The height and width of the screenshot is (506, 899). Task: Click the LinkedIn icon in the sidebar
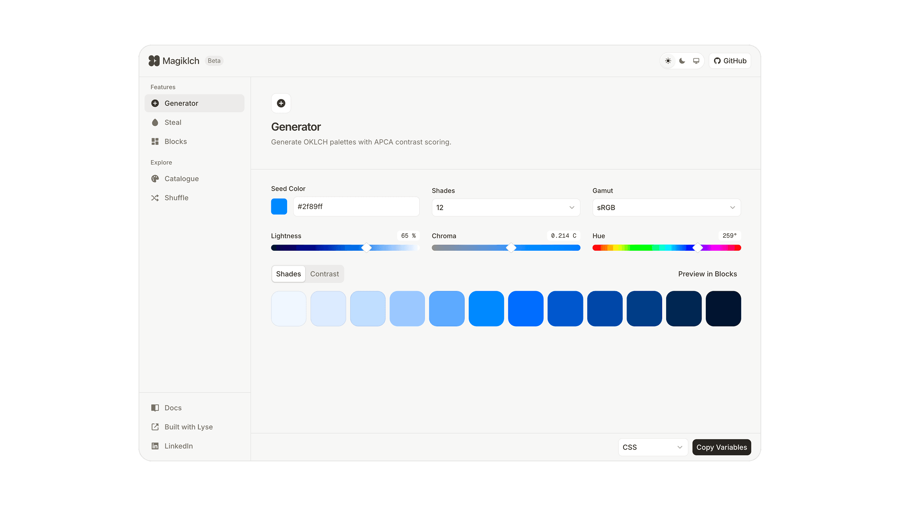tap(155, 446)
